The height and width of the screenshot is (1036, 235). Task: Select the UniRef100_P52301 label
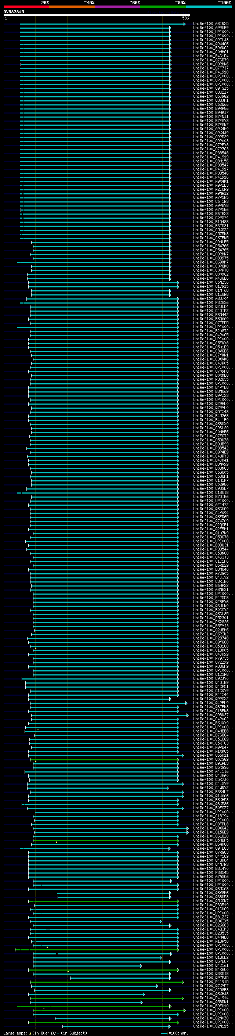click(211, 618)
